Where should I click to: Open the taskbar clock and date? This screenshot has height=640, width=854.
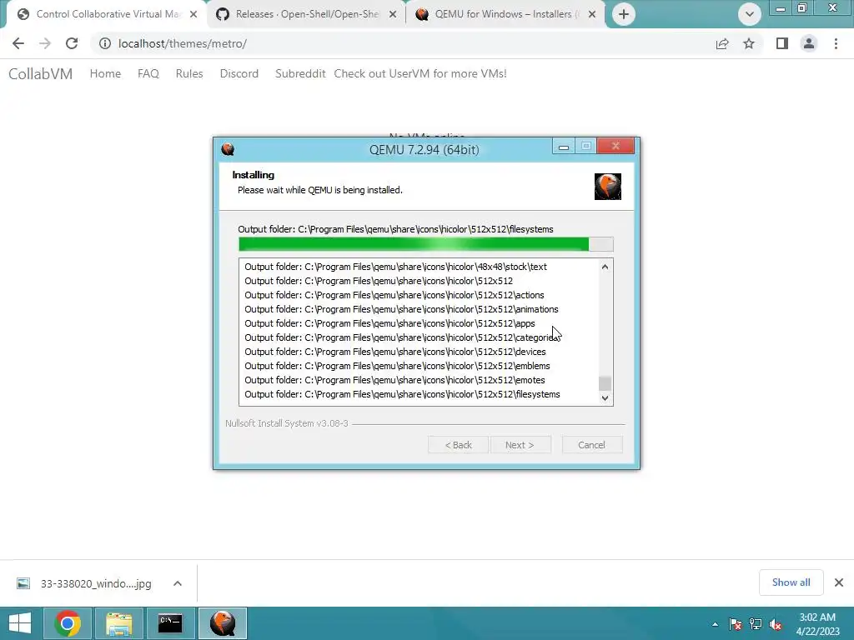pos(817,623)
